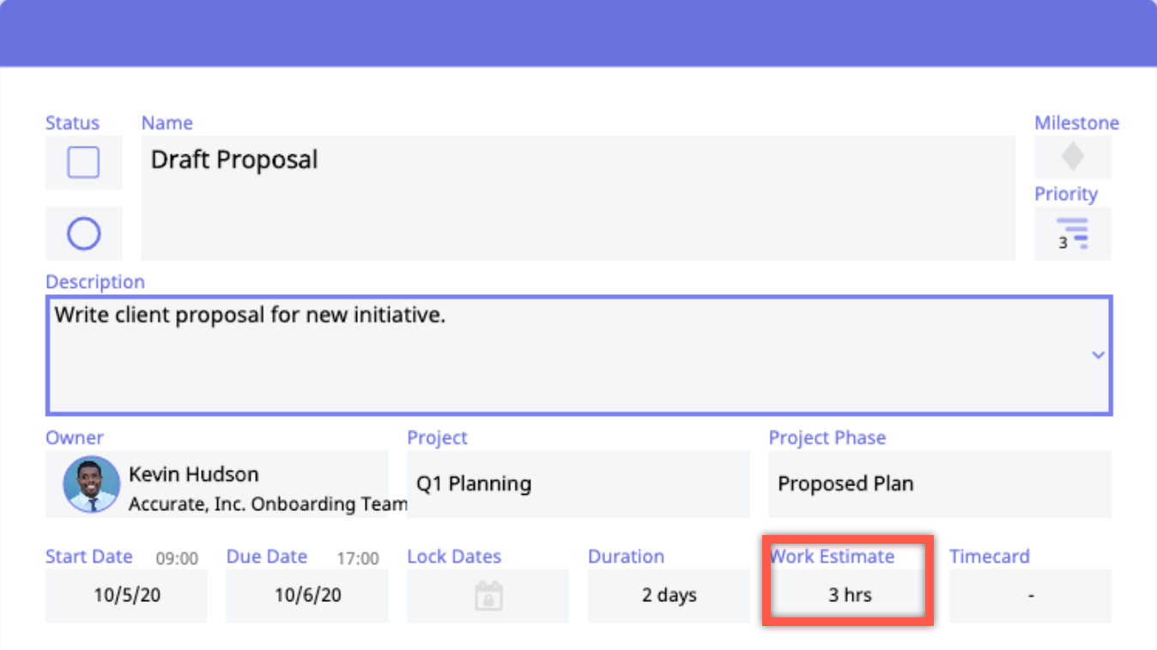
Task: Open the Priority level icon
Action: click(x=1072, y=233)
